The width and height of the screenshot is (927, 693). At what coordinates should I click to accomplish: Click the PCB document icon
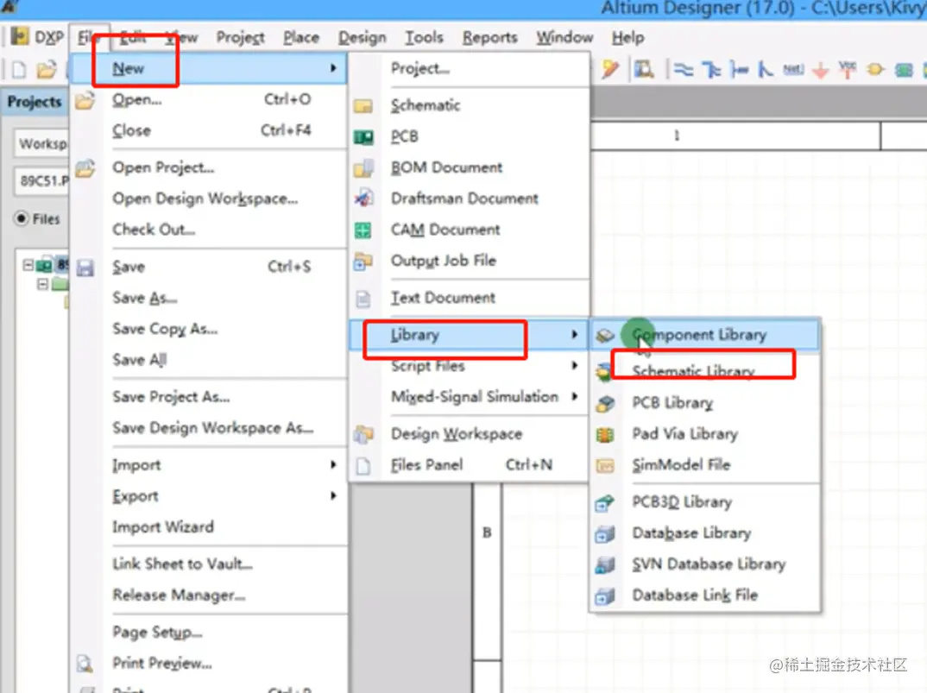click(x=363, y=137)
